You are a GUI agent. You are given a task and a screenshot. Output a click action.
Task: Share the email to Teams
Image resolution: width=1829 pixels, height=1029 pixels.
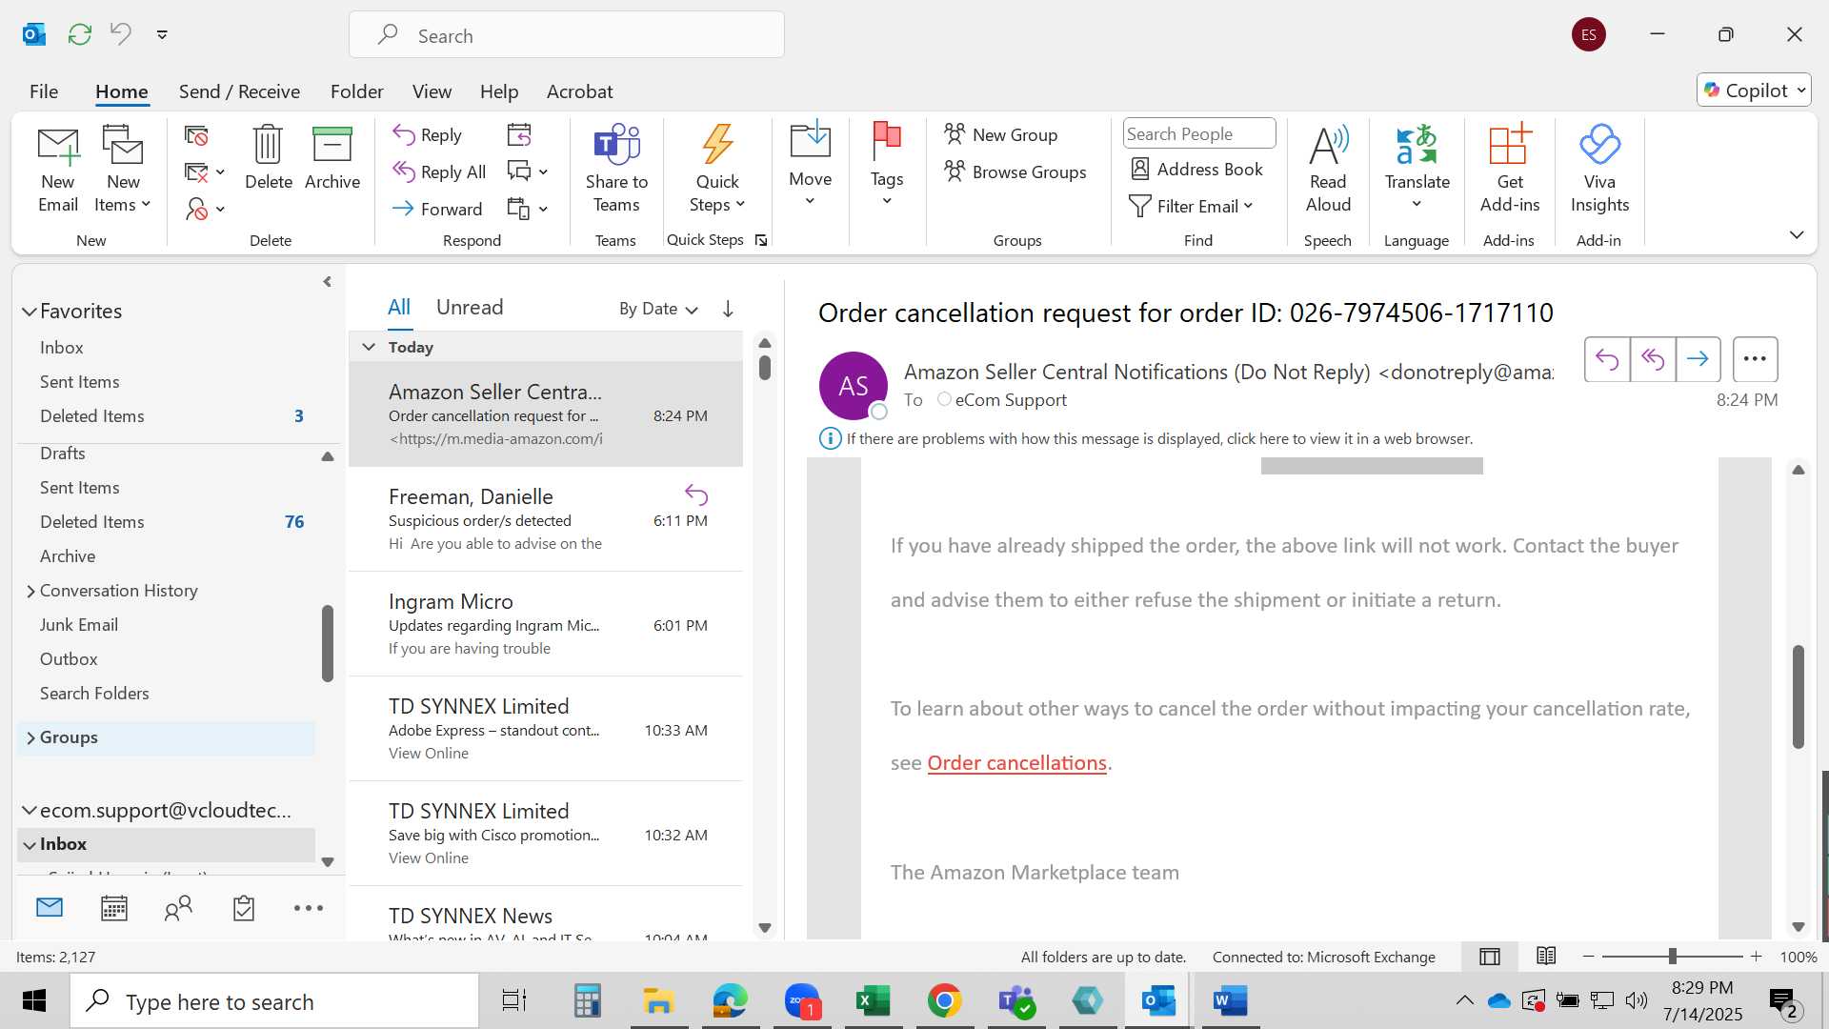(616, 169)
